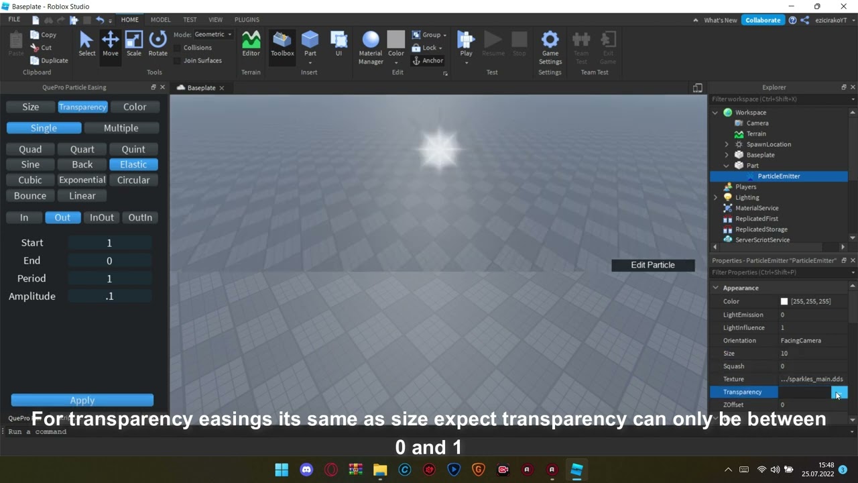Click the Edit Particle button
Screen dimensions: 858x483
click(x=653, y=265)
